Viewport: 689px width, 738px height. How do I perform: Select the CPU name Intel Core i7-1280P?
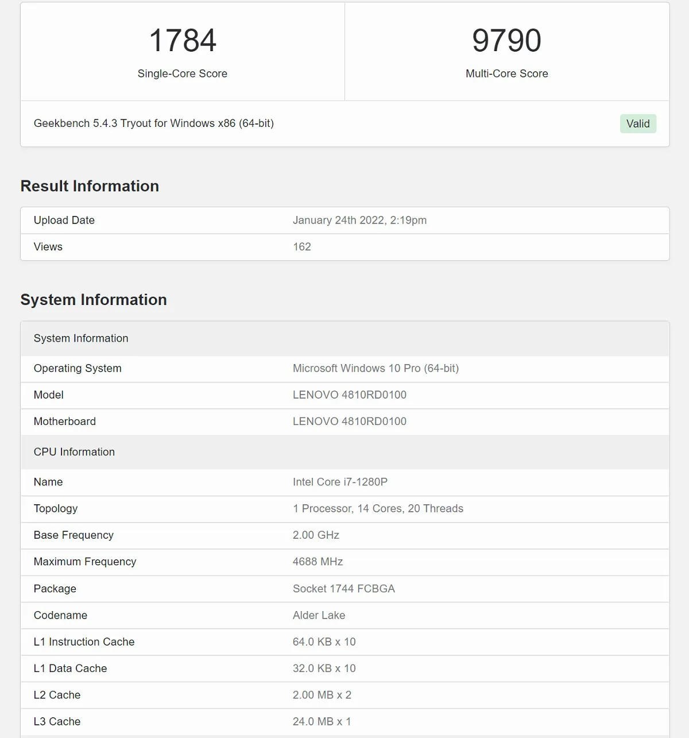pyautogui.click(x=340, y=482)
